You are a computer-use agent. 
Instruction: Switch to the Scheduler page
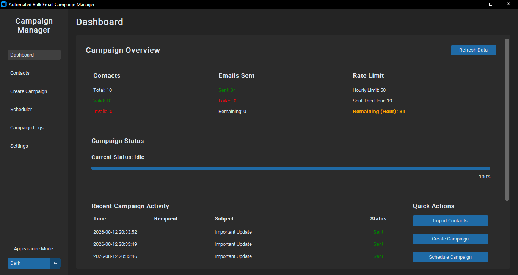(34, 110)
